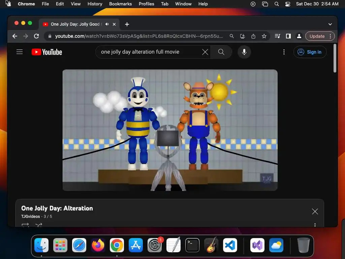Share this page from address bar
345x259 pixels.
[253, 36]
